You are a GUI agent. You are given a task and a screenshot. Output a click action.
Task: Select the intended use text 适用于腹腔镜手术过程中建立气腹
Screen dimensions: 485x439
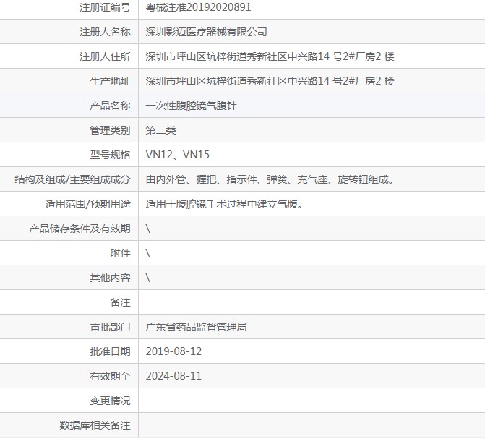tap(223, 204)
